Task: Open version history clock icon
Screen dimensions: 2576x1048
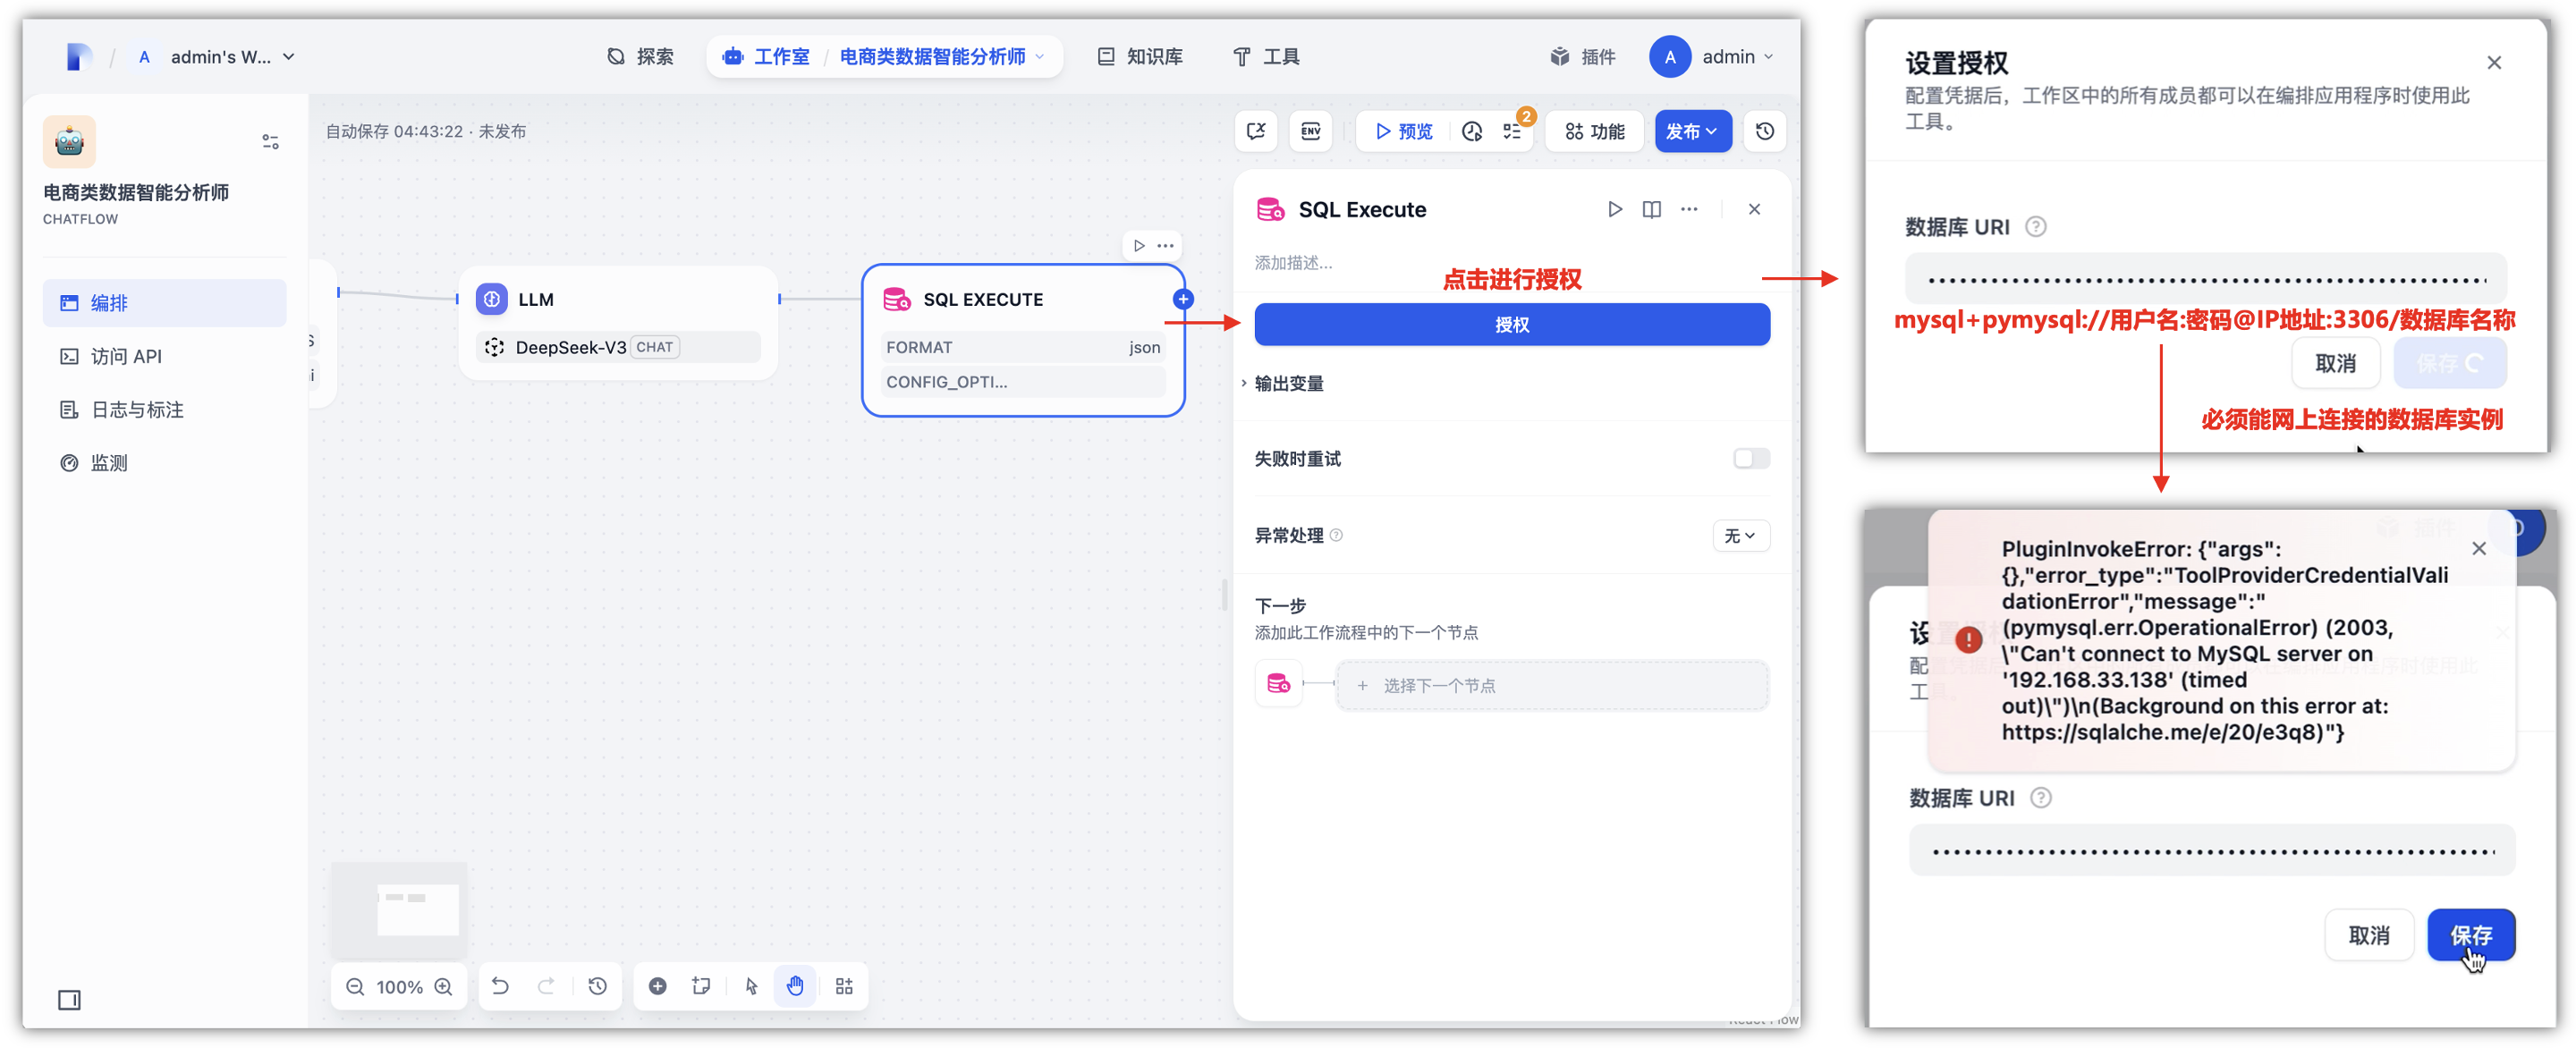Action: click(x=1764, y=131)
